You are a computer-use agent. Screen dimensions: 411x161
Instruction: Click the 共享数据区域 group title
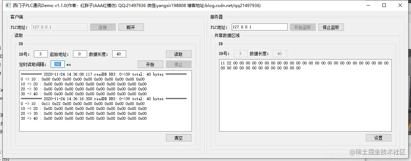pyautogui.click(x=227, y=35)
